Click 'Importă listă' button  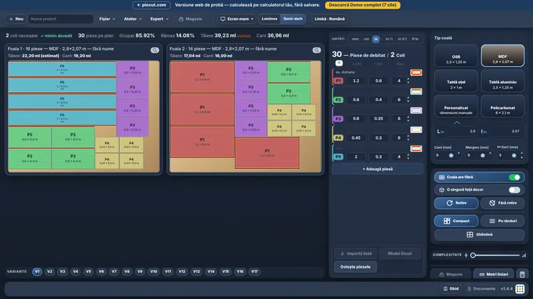[x=356, y=254]
